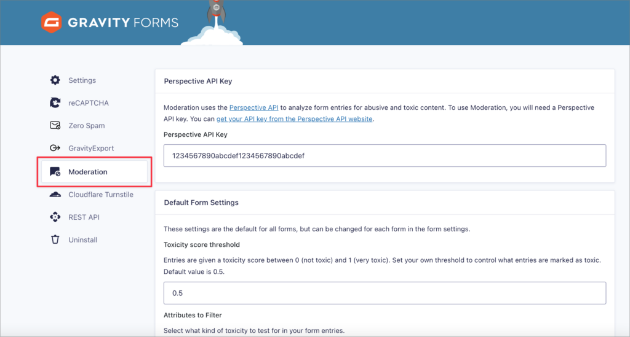Follow the Perspective API link
Viewport: 630px width, 337px height.
(x=253, y=107)
